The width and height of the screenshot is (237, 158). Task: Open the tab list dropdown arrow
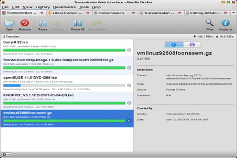[x=233, y=13]
